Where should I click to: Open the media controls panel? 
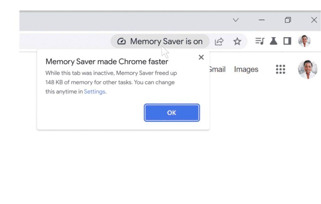pyautogui.click(x=260, y=41)
